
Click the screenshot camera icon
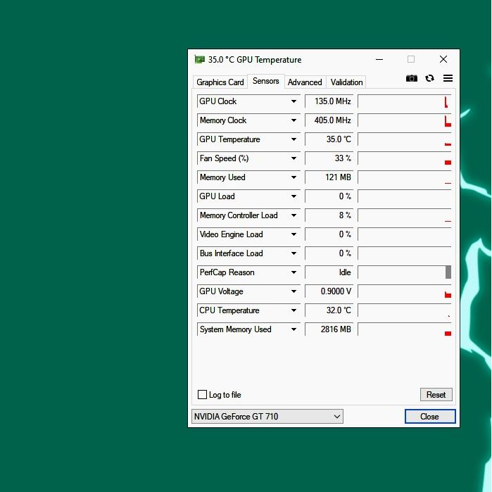click(x=412, y=78)
